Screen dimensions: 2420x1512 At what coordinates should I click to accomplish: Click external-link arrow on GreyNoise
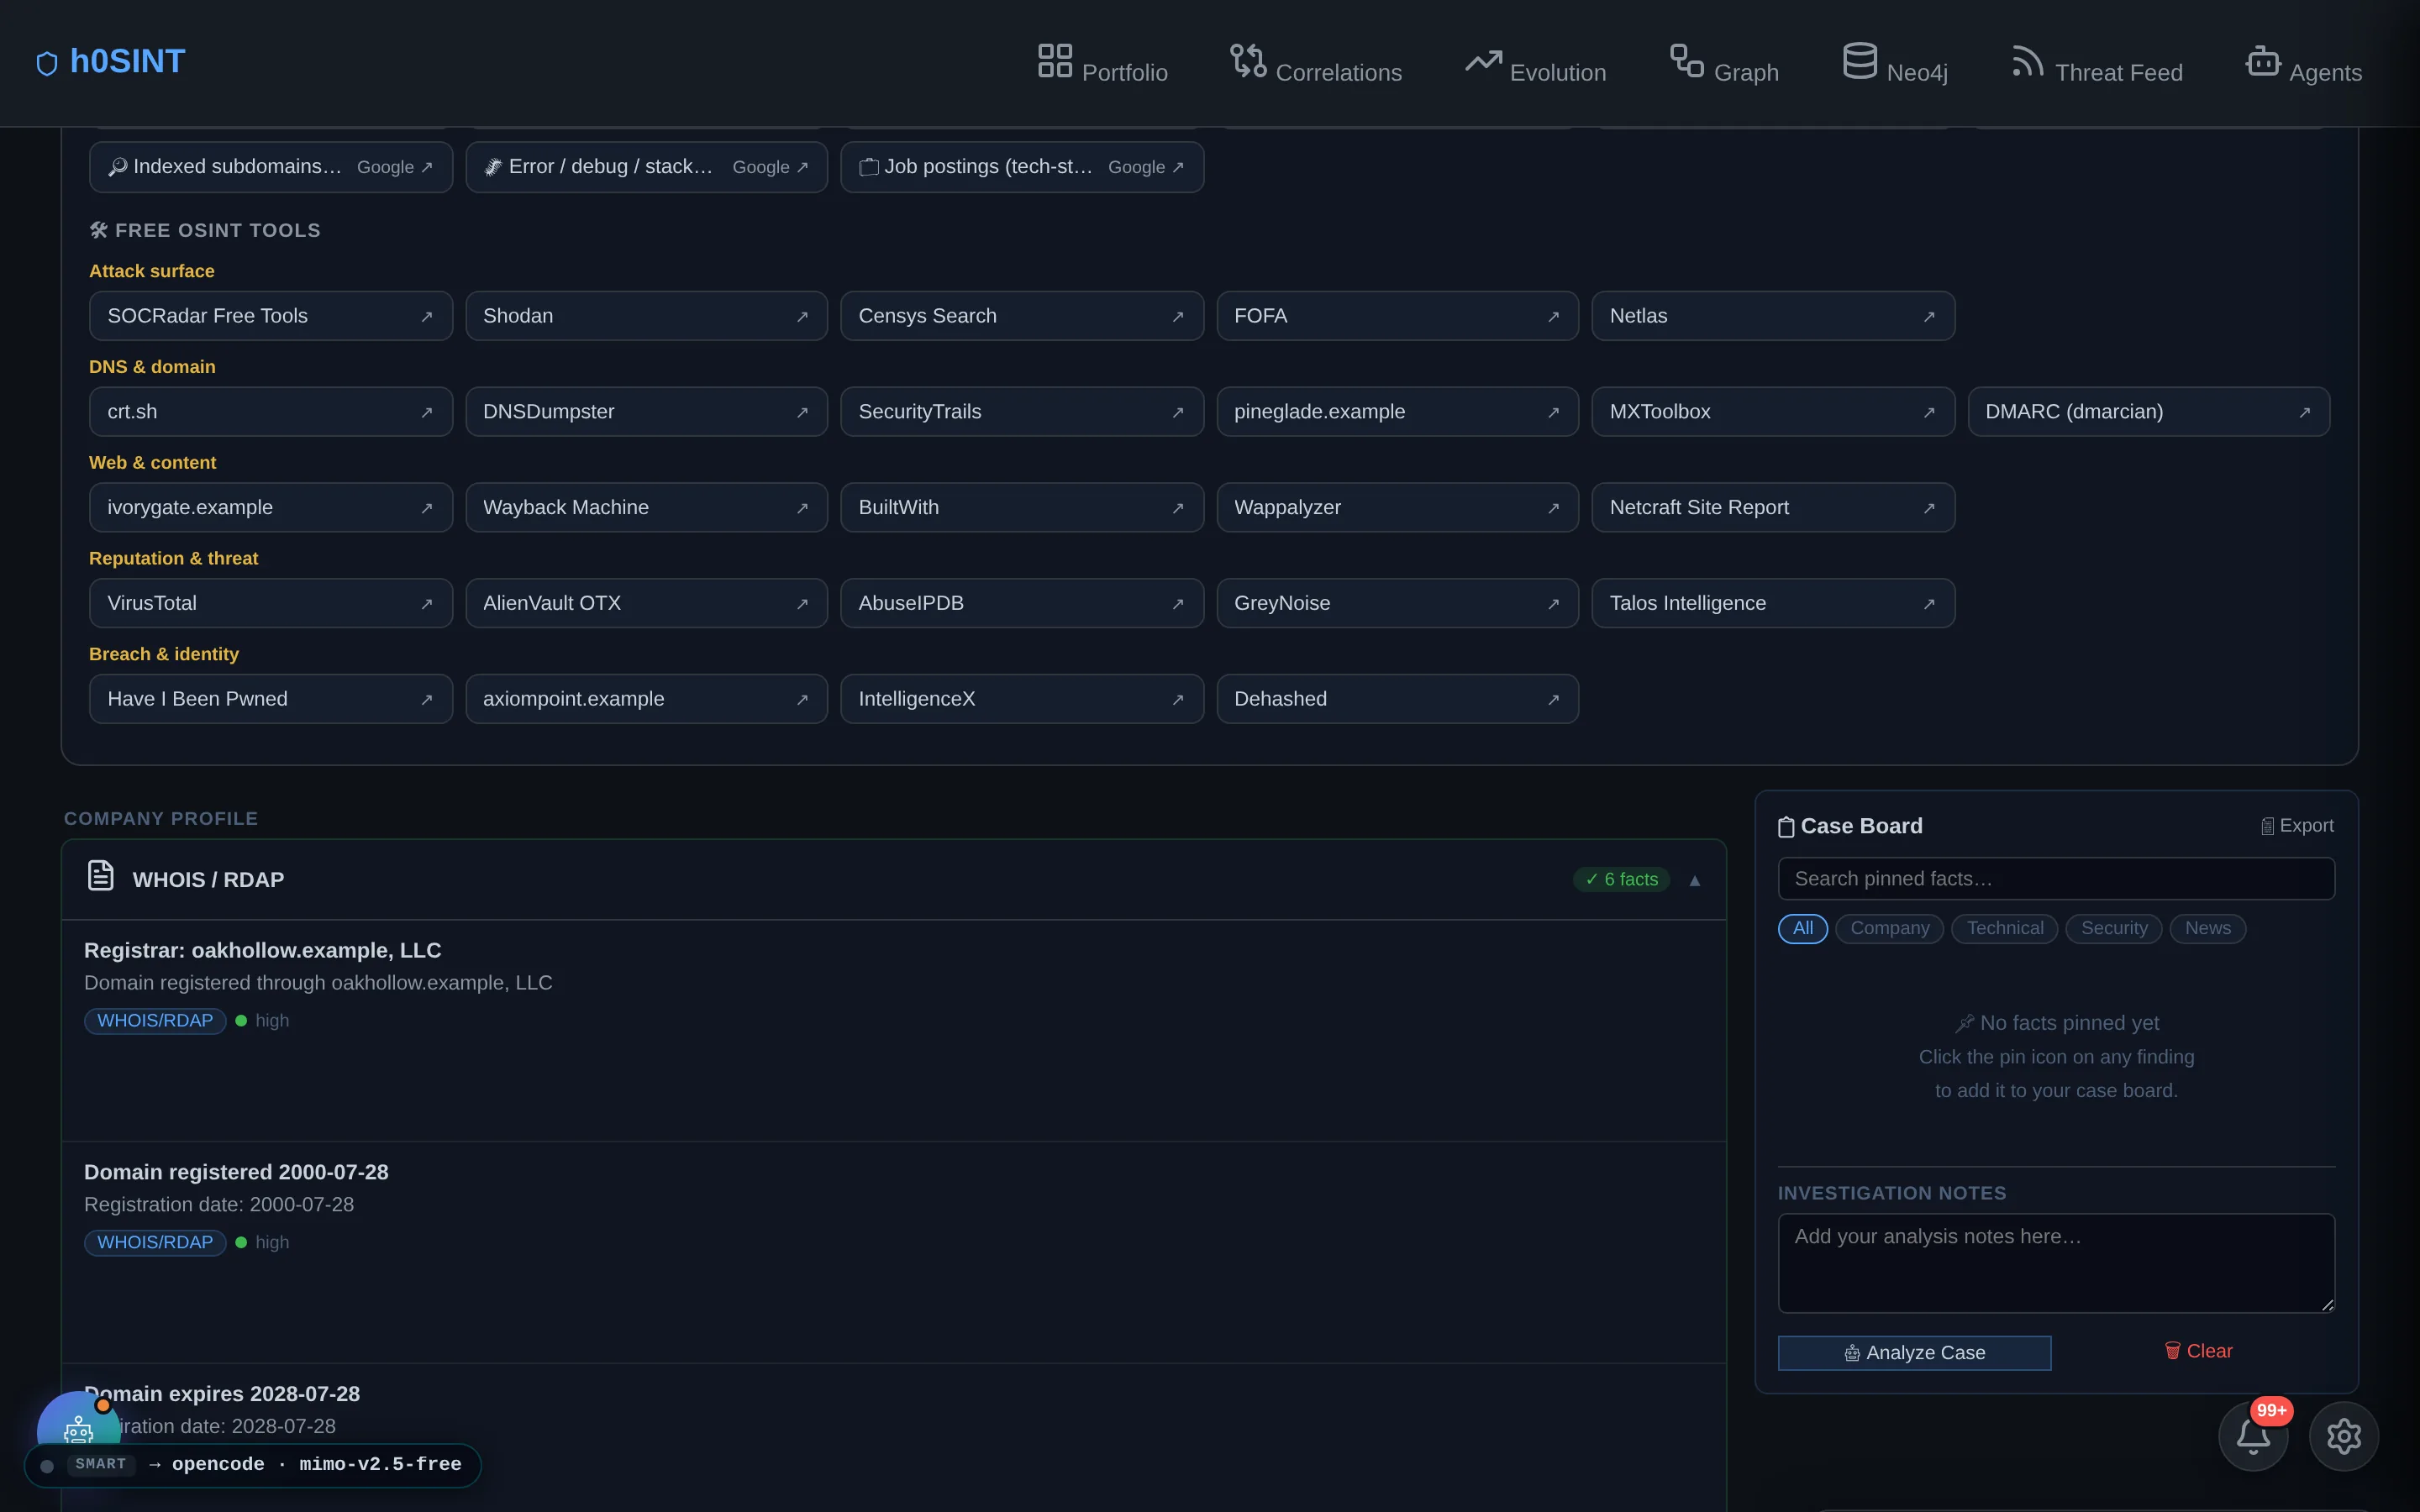coord(1553,604)
